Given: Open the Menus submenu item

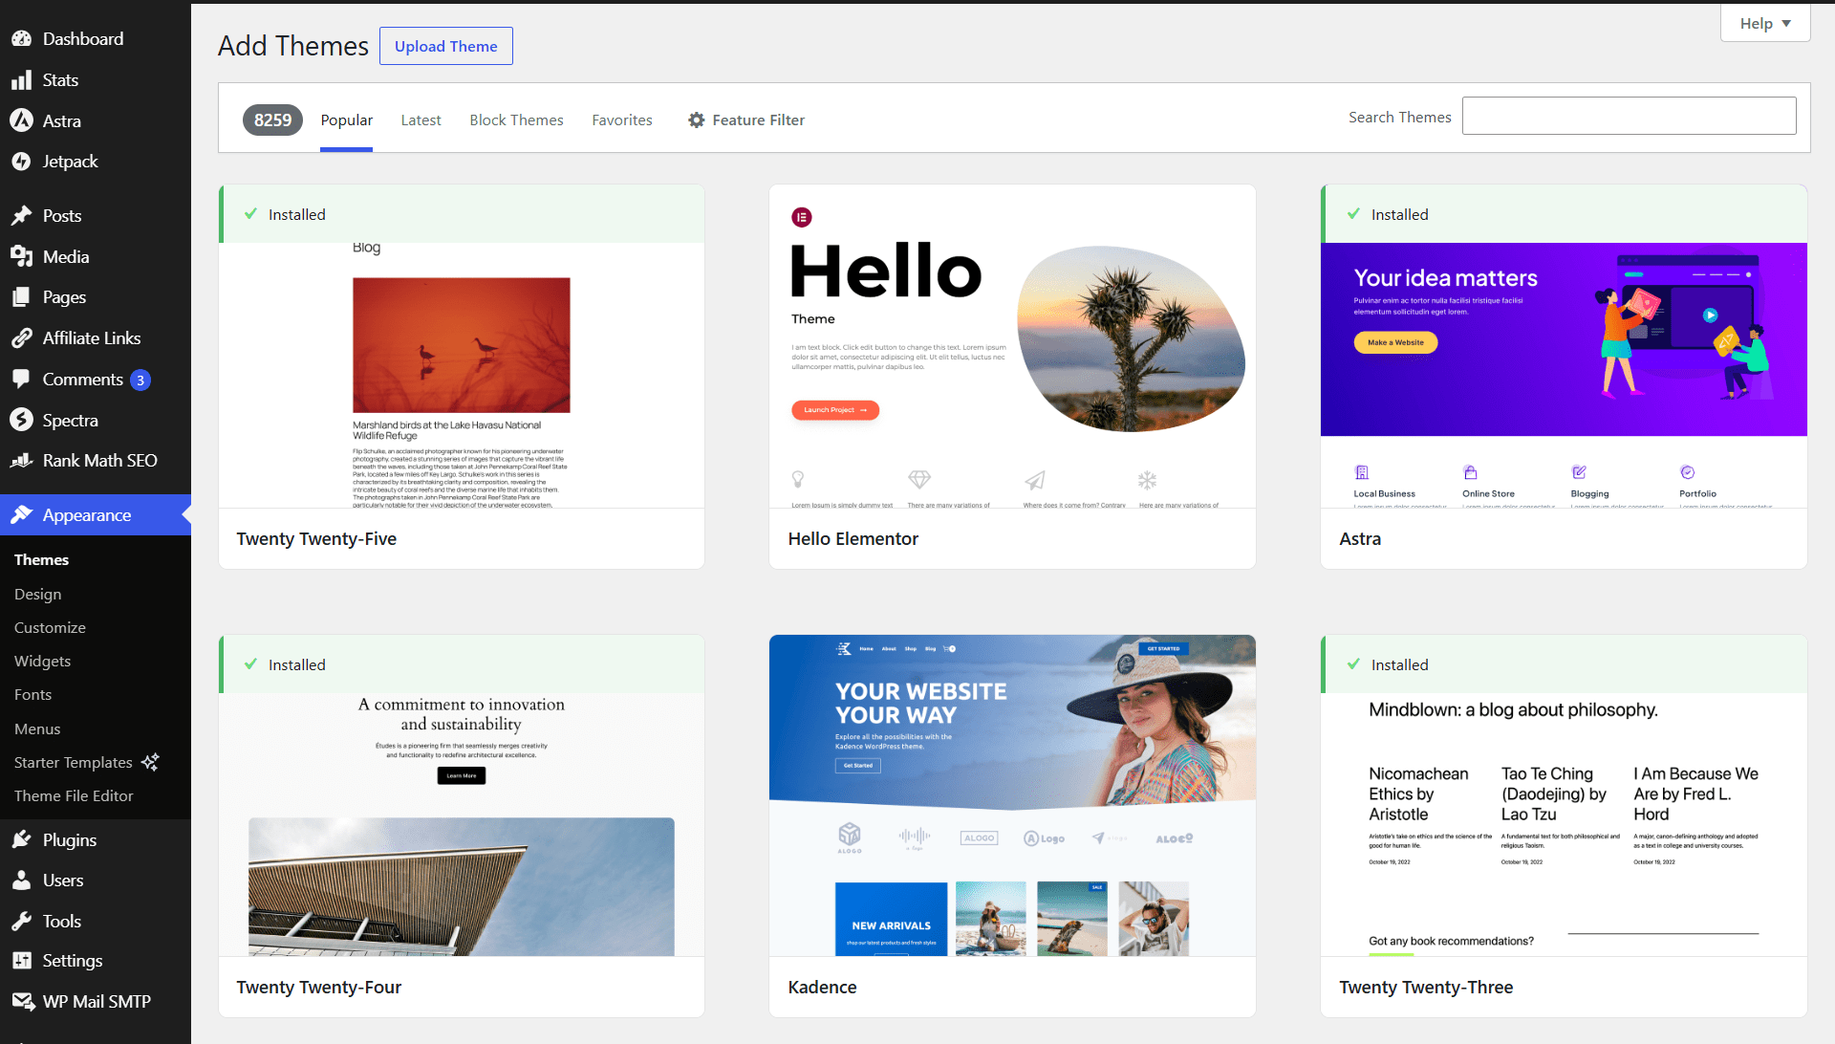Looking at the screenshot, I should click(37, 729).
